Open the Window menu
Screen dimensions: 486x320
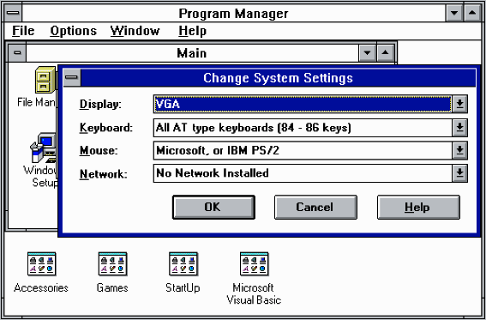tap(135, 31)
